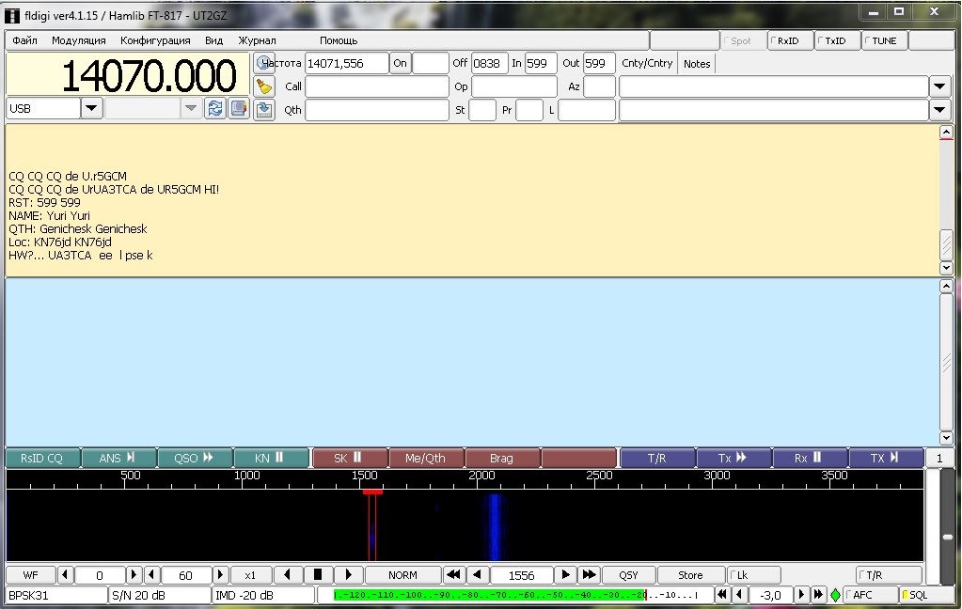Click the blue refresh arrows icon
Viewport: 962px width, 609px height.
216,109
